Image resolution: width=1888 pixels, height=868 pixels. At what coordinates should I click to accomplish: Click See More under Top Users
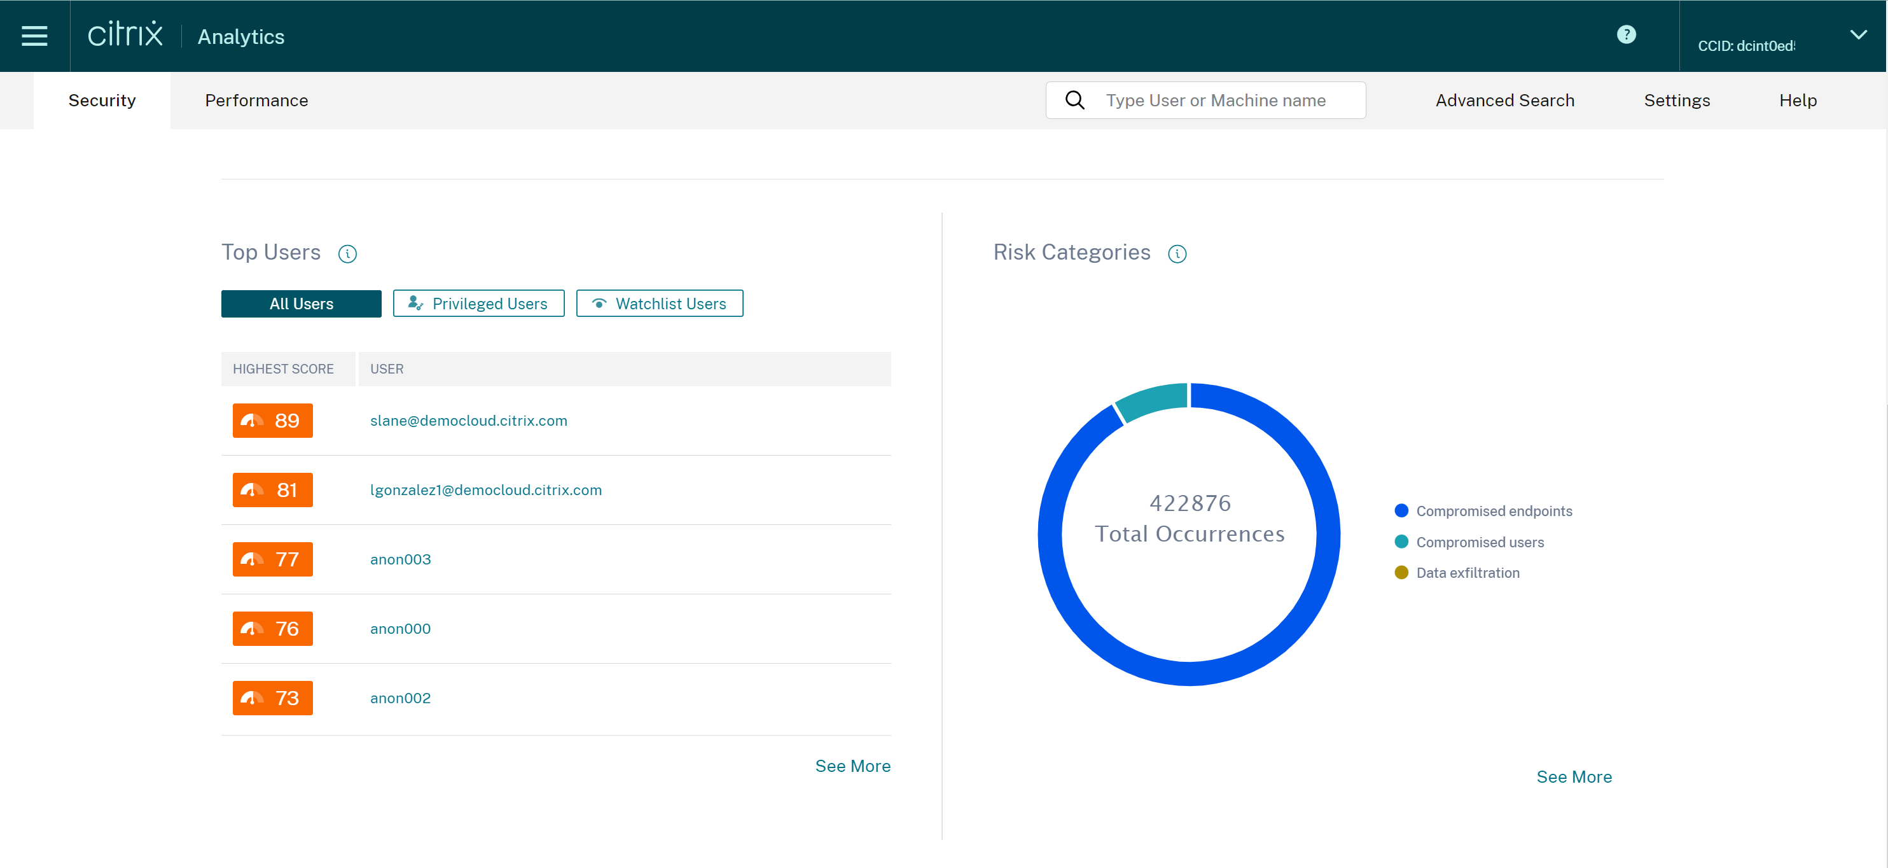[852, 766]
